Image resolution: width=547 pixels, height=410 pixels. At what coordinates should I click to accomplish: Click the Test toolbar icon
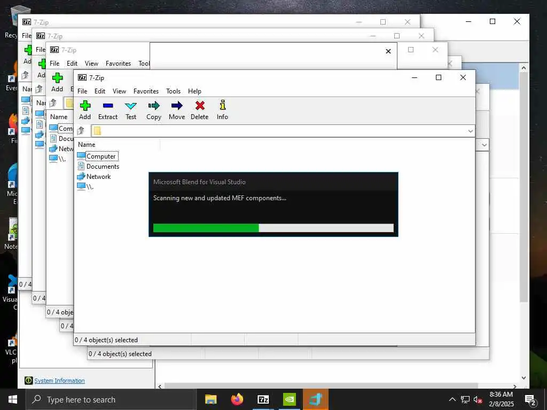131,106
